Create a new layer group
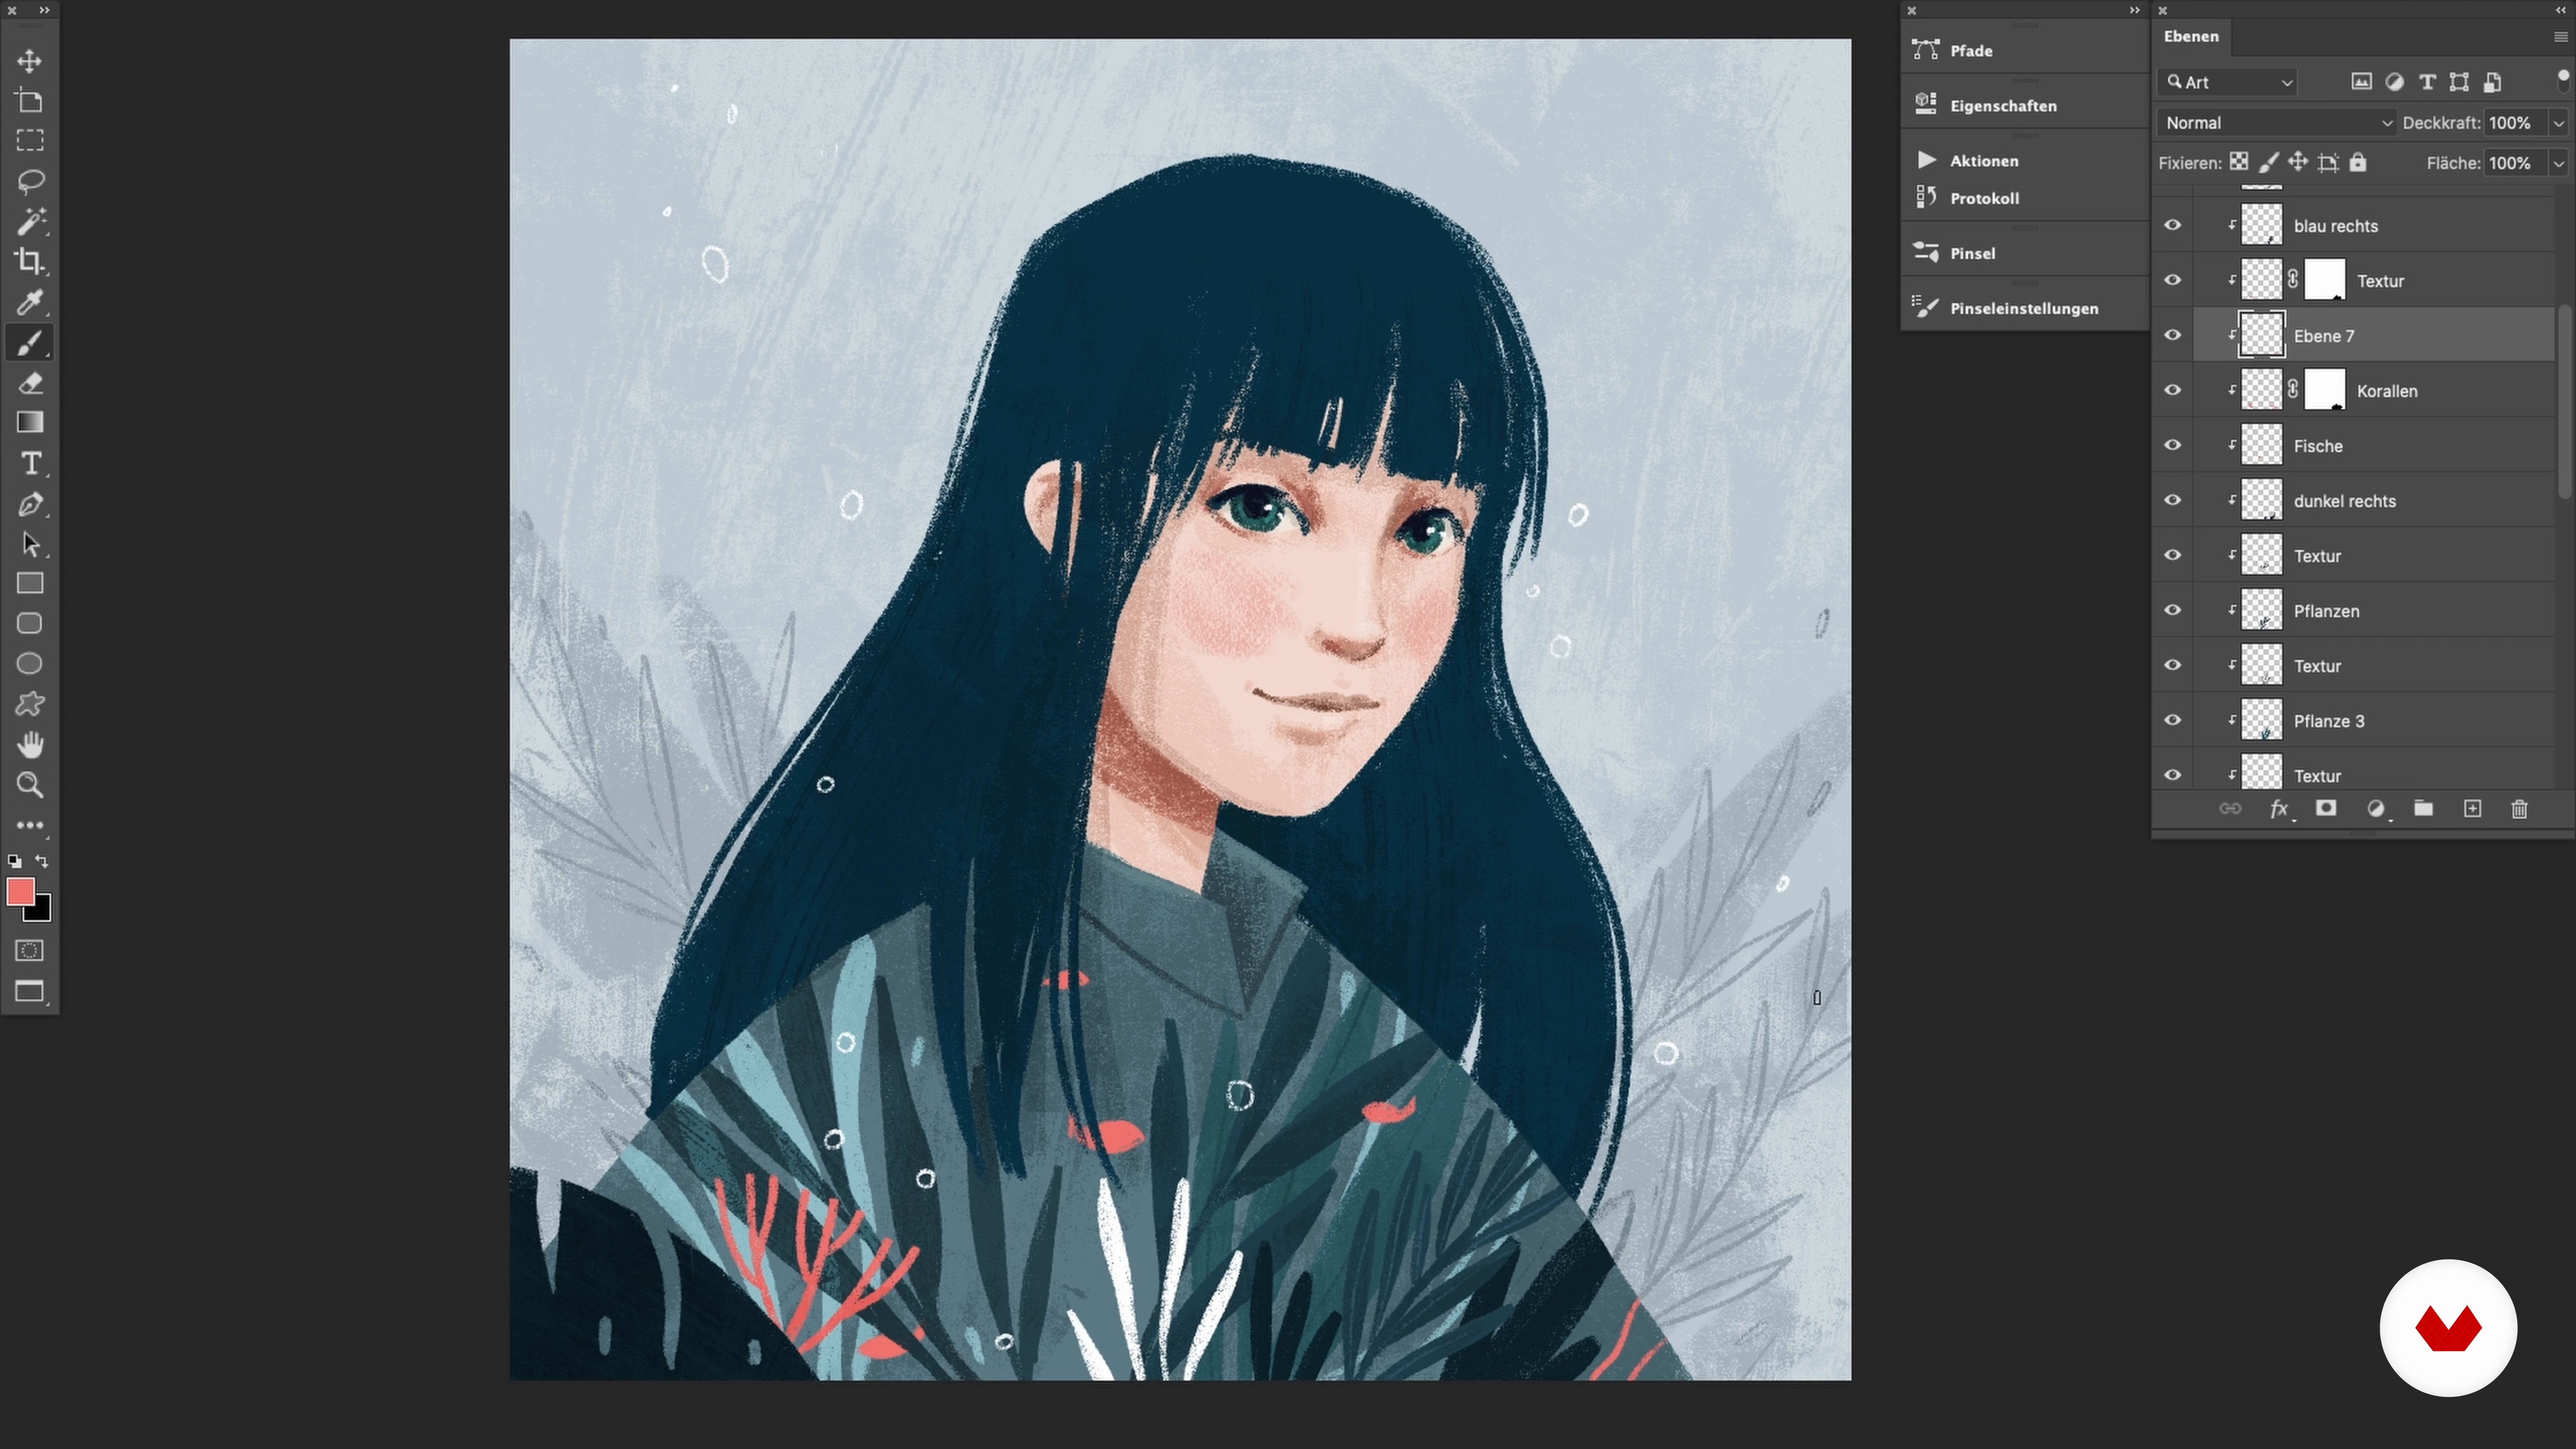The width and height of the screenshot is (2576, 1449). [x=2423, y=808]
